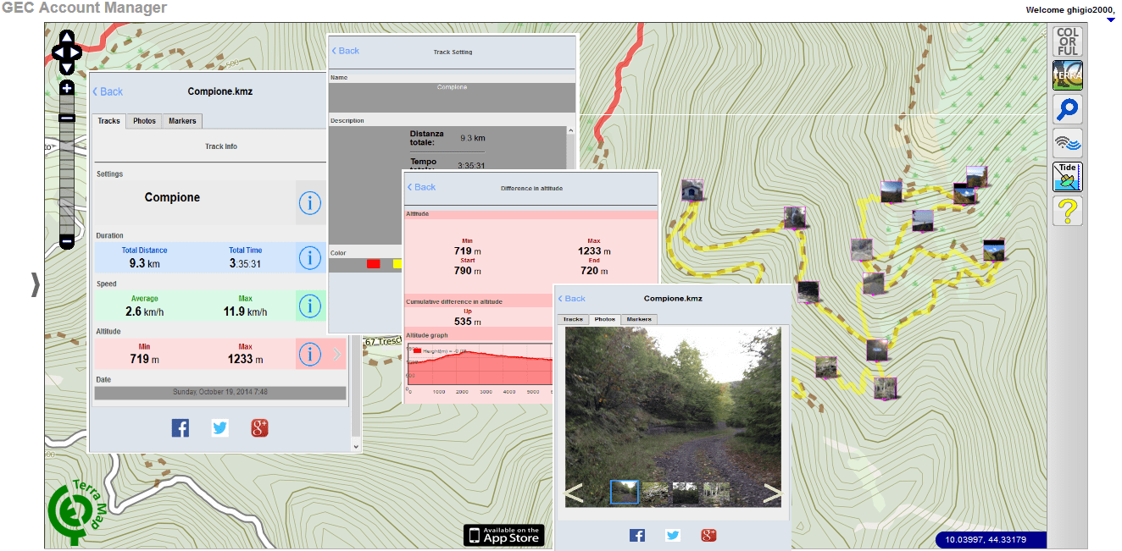Screen dimensions: 1122x551
Task: Share photo on Twitter in photo panel
Action: tap(673, 535)
